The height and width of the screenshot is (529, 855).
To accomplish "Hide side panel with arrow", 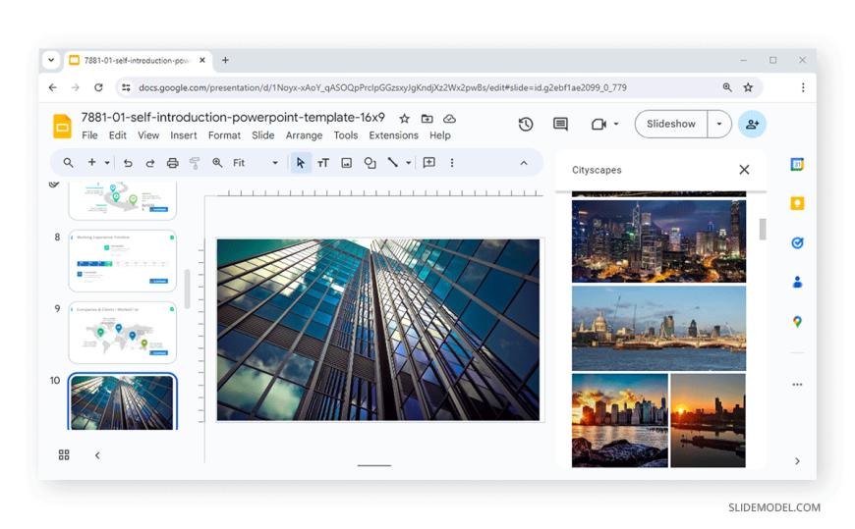I will tap(797, 461).
